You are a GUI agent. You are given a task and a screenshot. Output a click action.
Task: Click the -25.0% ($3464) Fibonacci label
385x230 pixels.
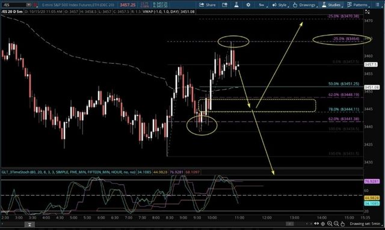pos(346,39)
